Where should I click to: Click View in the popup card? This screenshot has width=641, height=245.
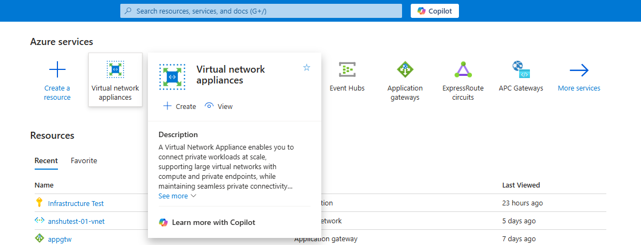coord(218,106)
